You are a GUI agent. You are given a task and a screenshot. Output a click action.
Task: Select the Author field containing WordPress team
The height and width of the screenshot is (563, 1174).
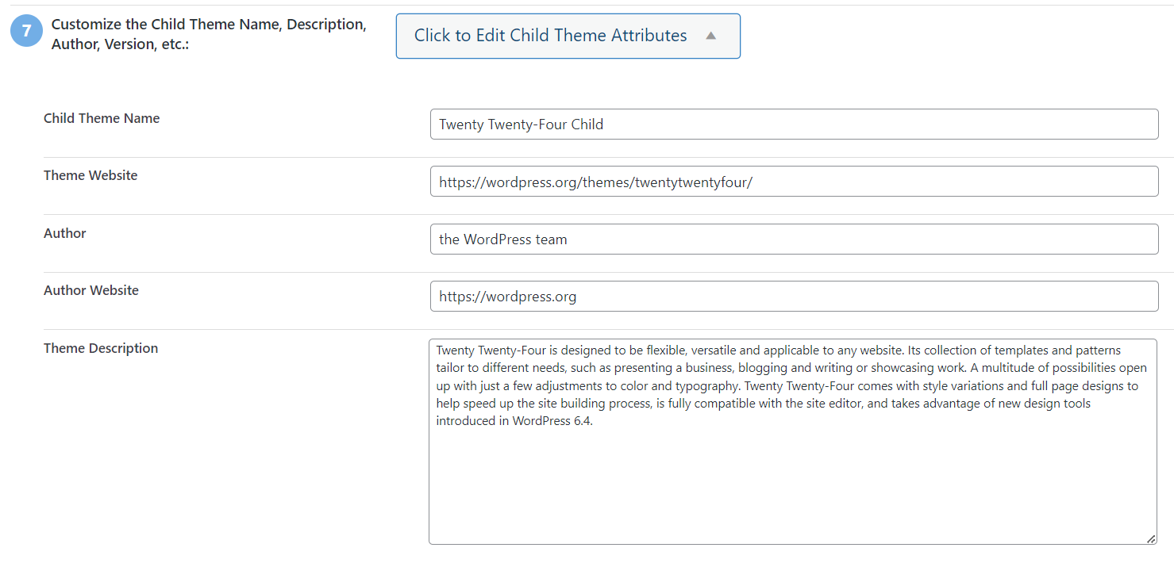coord(793,239)
